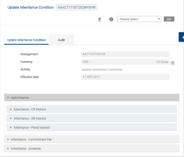Expand Inheritance - Commitment Fee section
Viewport: 184px width, 157px height.
coord(91,139)
